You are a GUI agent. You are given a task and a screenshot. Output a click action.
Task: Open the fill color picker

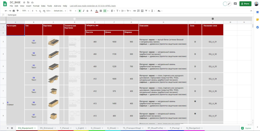[x=97, y=11]
